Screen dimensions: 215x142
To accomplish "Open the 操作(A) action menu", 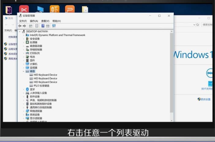I will coord(34,21).
